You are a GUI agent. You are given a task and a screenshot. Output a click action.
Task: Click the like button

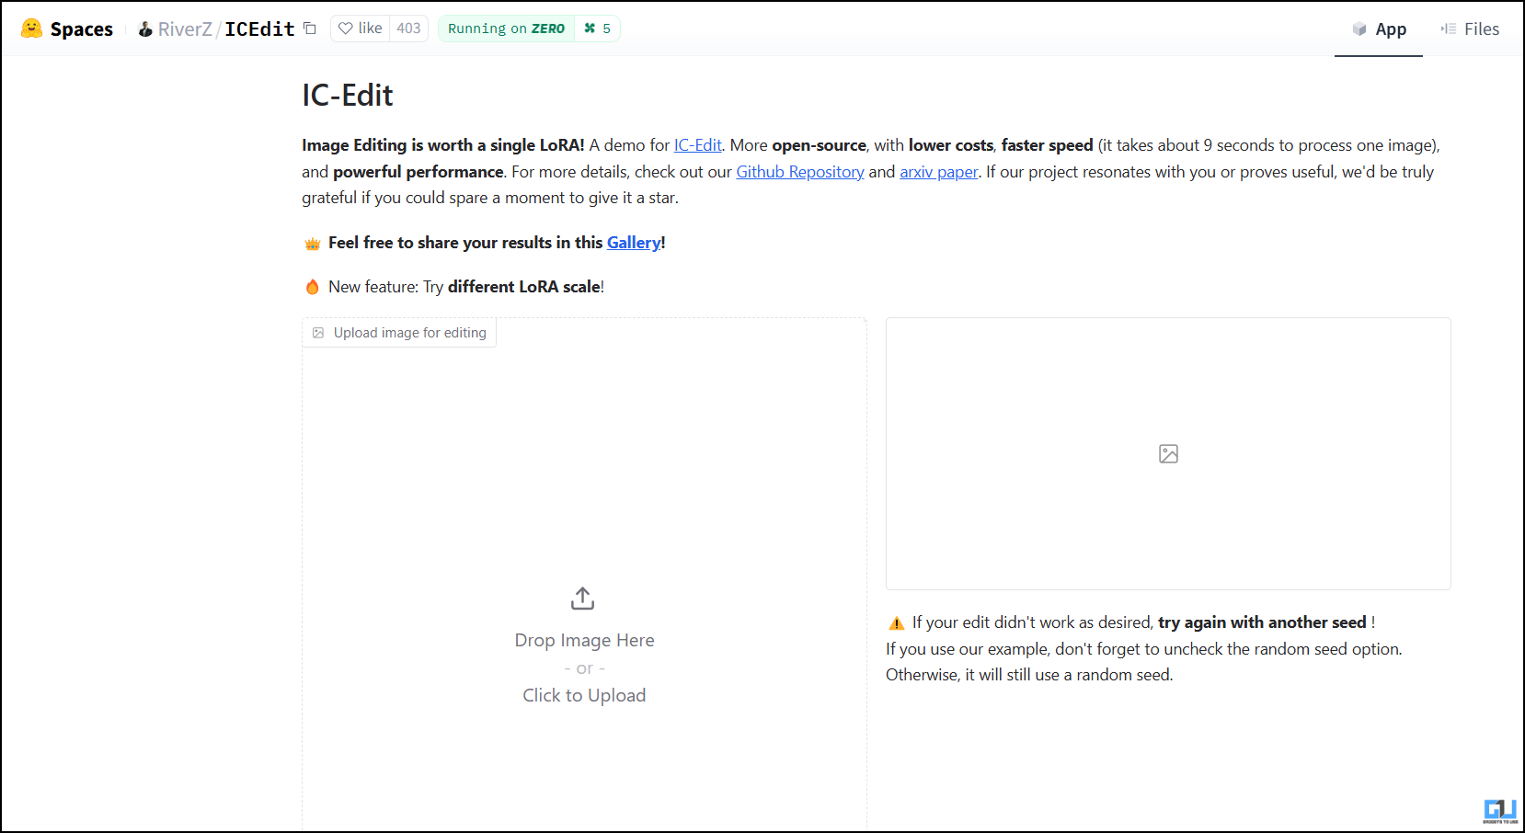(x=361, y=29)
